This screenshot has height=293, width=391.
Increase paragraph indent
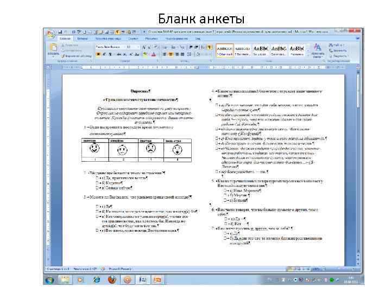coord(196,47)
